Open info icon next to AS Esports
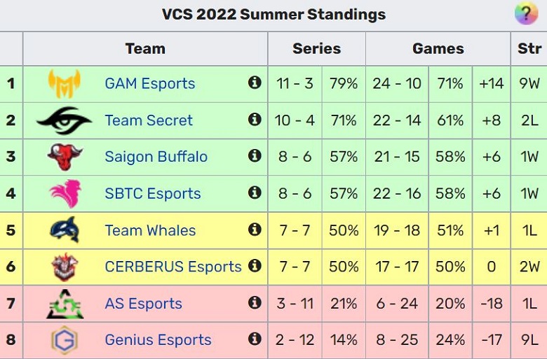 tap(255, 302)
